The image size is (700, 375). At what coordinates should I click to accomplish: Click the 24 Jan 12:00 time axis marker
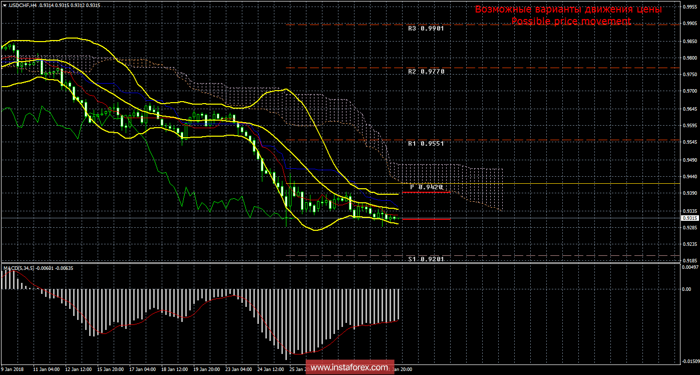[x=271, y=369]
